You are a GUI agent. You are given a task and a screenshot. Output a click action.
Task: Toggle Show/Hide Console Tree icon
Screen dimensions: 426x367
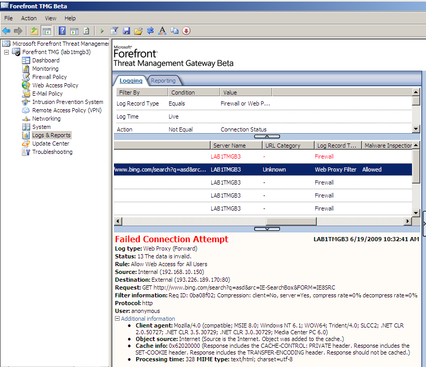click(x=46, y=31)
